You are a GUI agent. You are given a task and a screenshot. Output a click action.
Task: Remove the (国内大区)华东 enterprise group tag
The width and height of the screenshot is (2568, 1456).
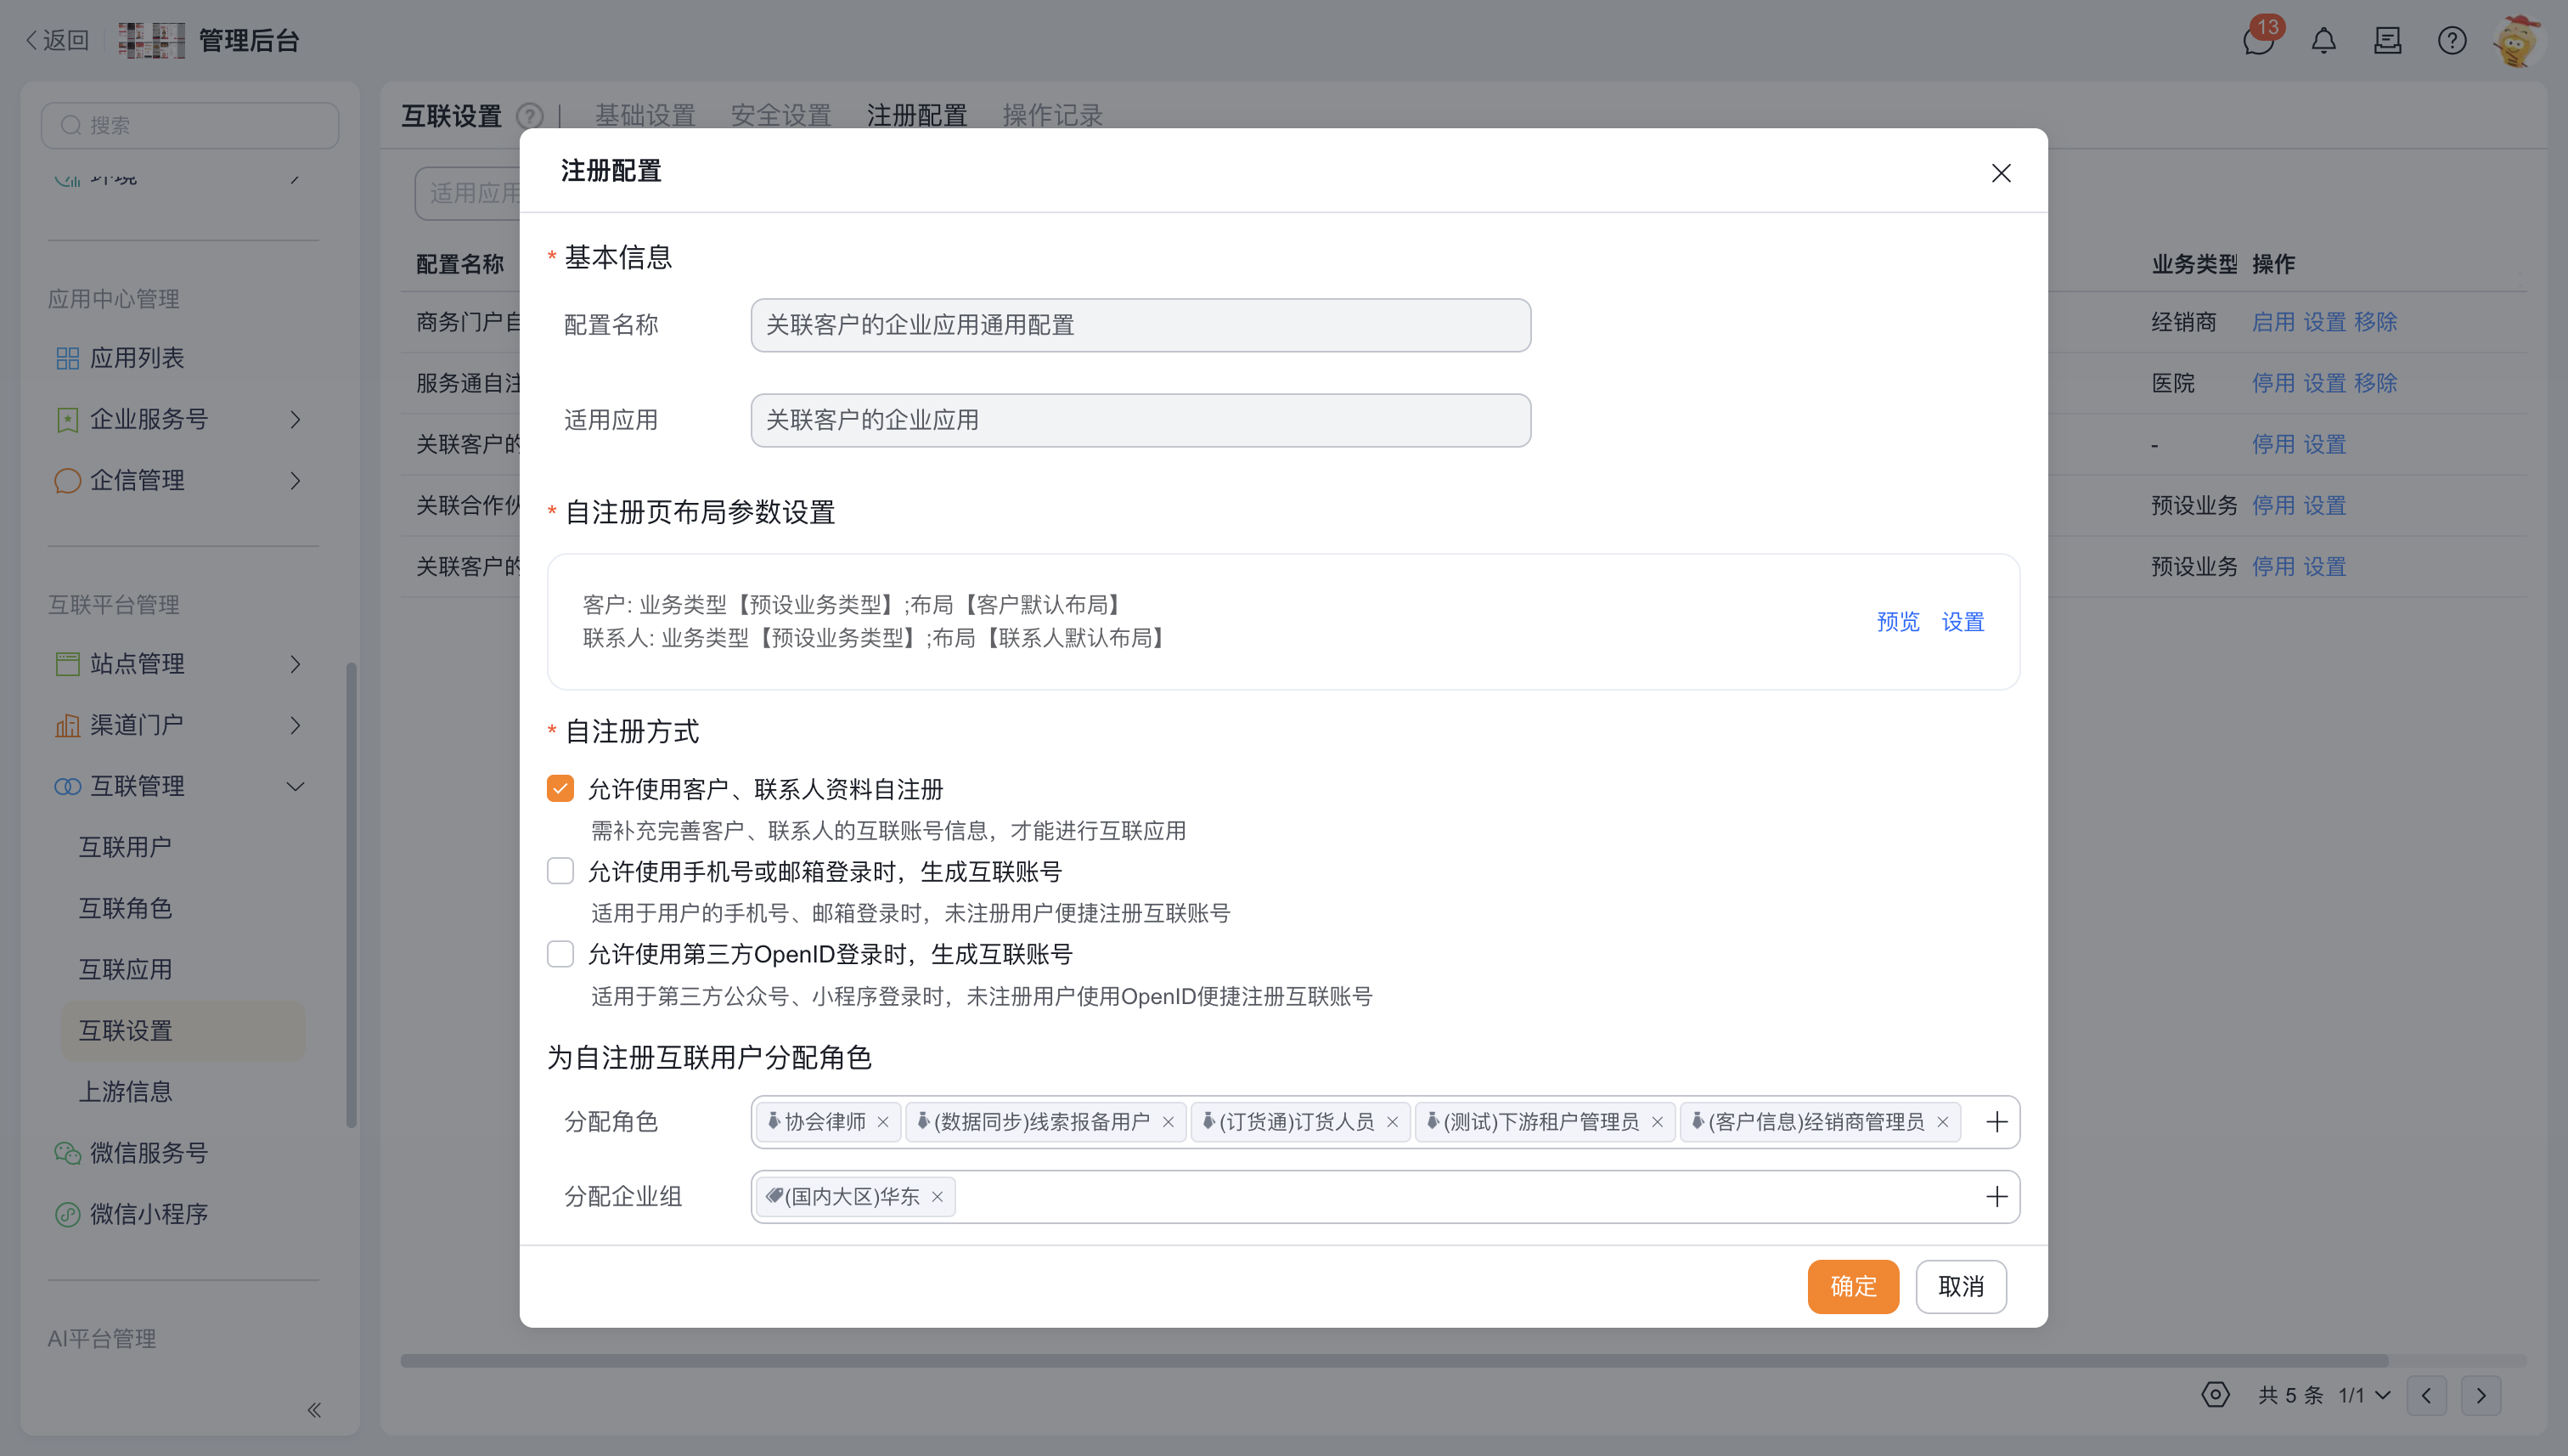(x=937, y=1197)
